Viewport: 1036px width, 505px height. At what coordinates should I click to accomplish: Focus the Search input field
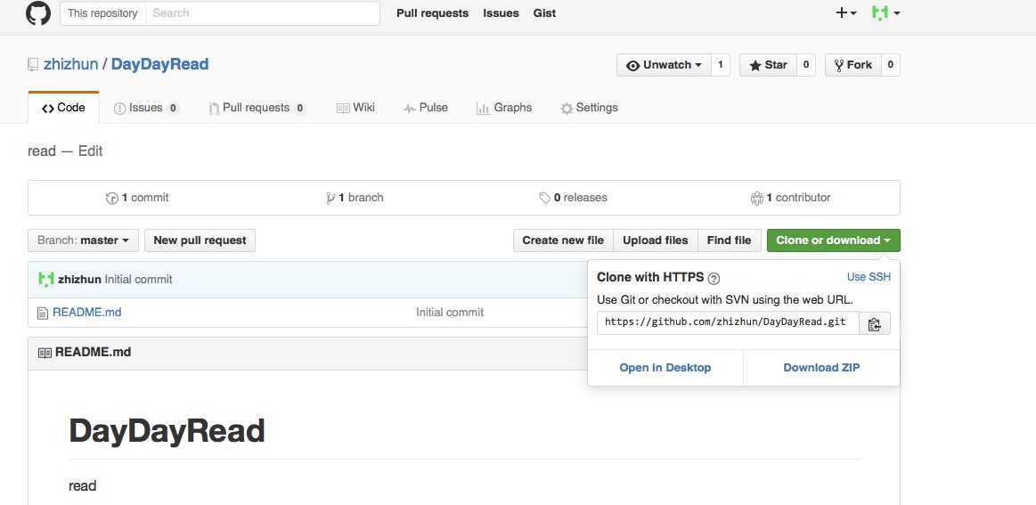[x=262, y=13]
